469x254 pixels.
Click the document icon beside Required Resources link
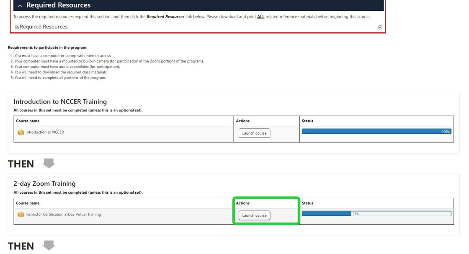tap(17, 27)
